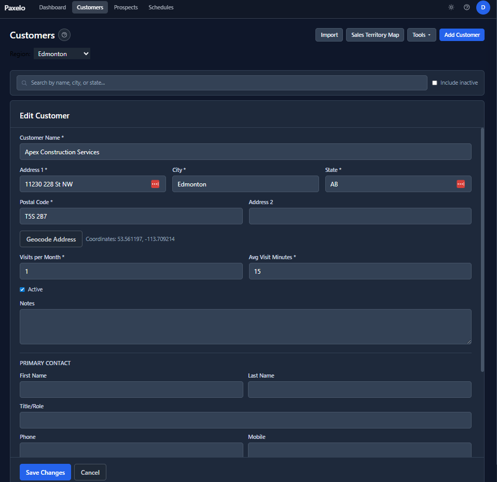This screenshot has width=497, height=482.
Task: Click the Sales Territory Map button
Action: (375, 34)
